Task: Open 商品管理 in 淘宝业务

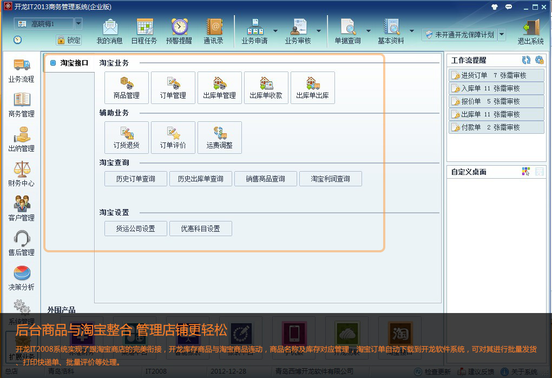Action: [127, 88]
